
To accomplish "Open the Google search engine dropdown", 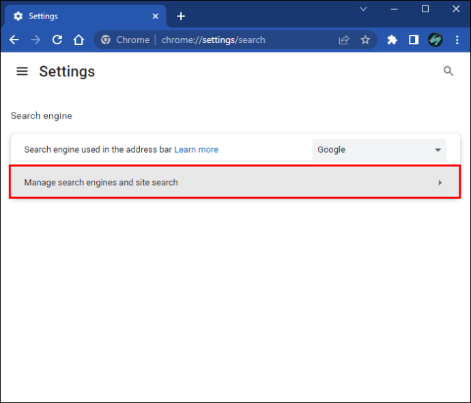I will pos(379,149).
